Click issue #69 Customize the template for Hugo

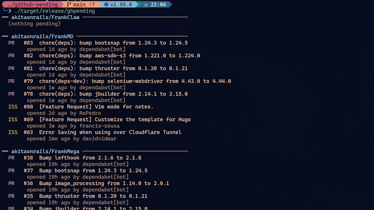115,119
